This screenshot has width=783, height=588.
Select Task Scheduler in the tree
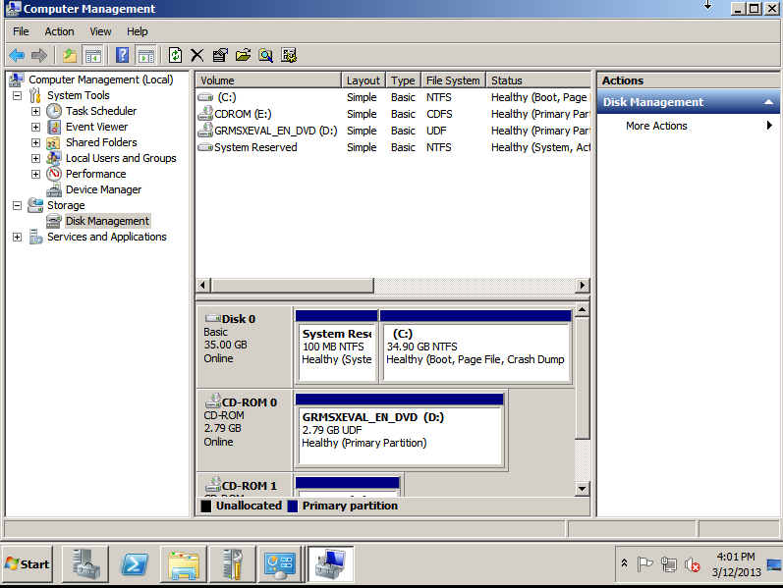(101, 111)
